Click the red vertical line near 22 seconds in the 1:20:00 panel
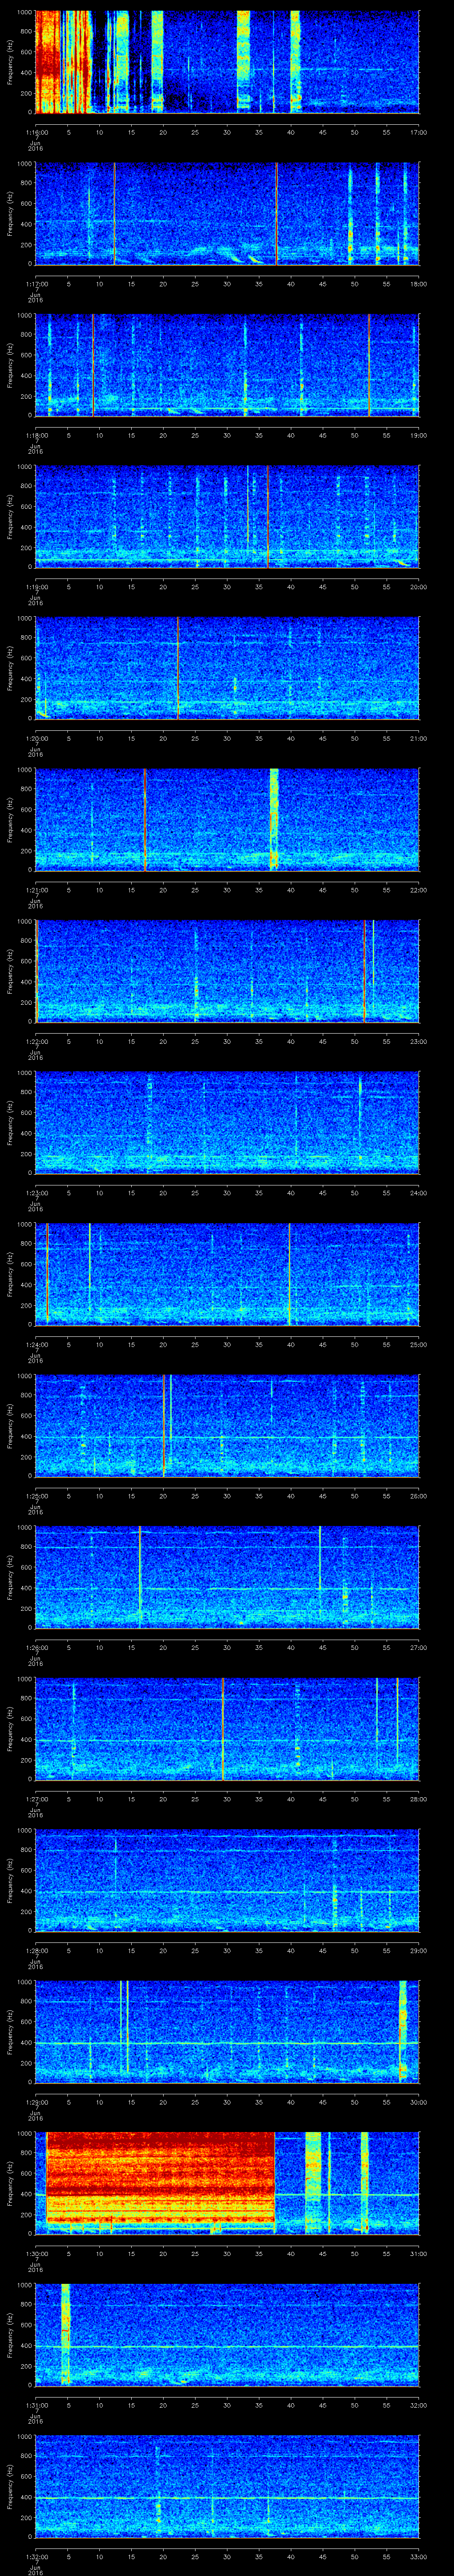454x2576 pixels. [178, 668]
